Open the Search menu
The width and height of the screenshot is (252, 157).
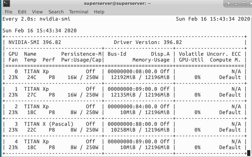pos(56,12)
